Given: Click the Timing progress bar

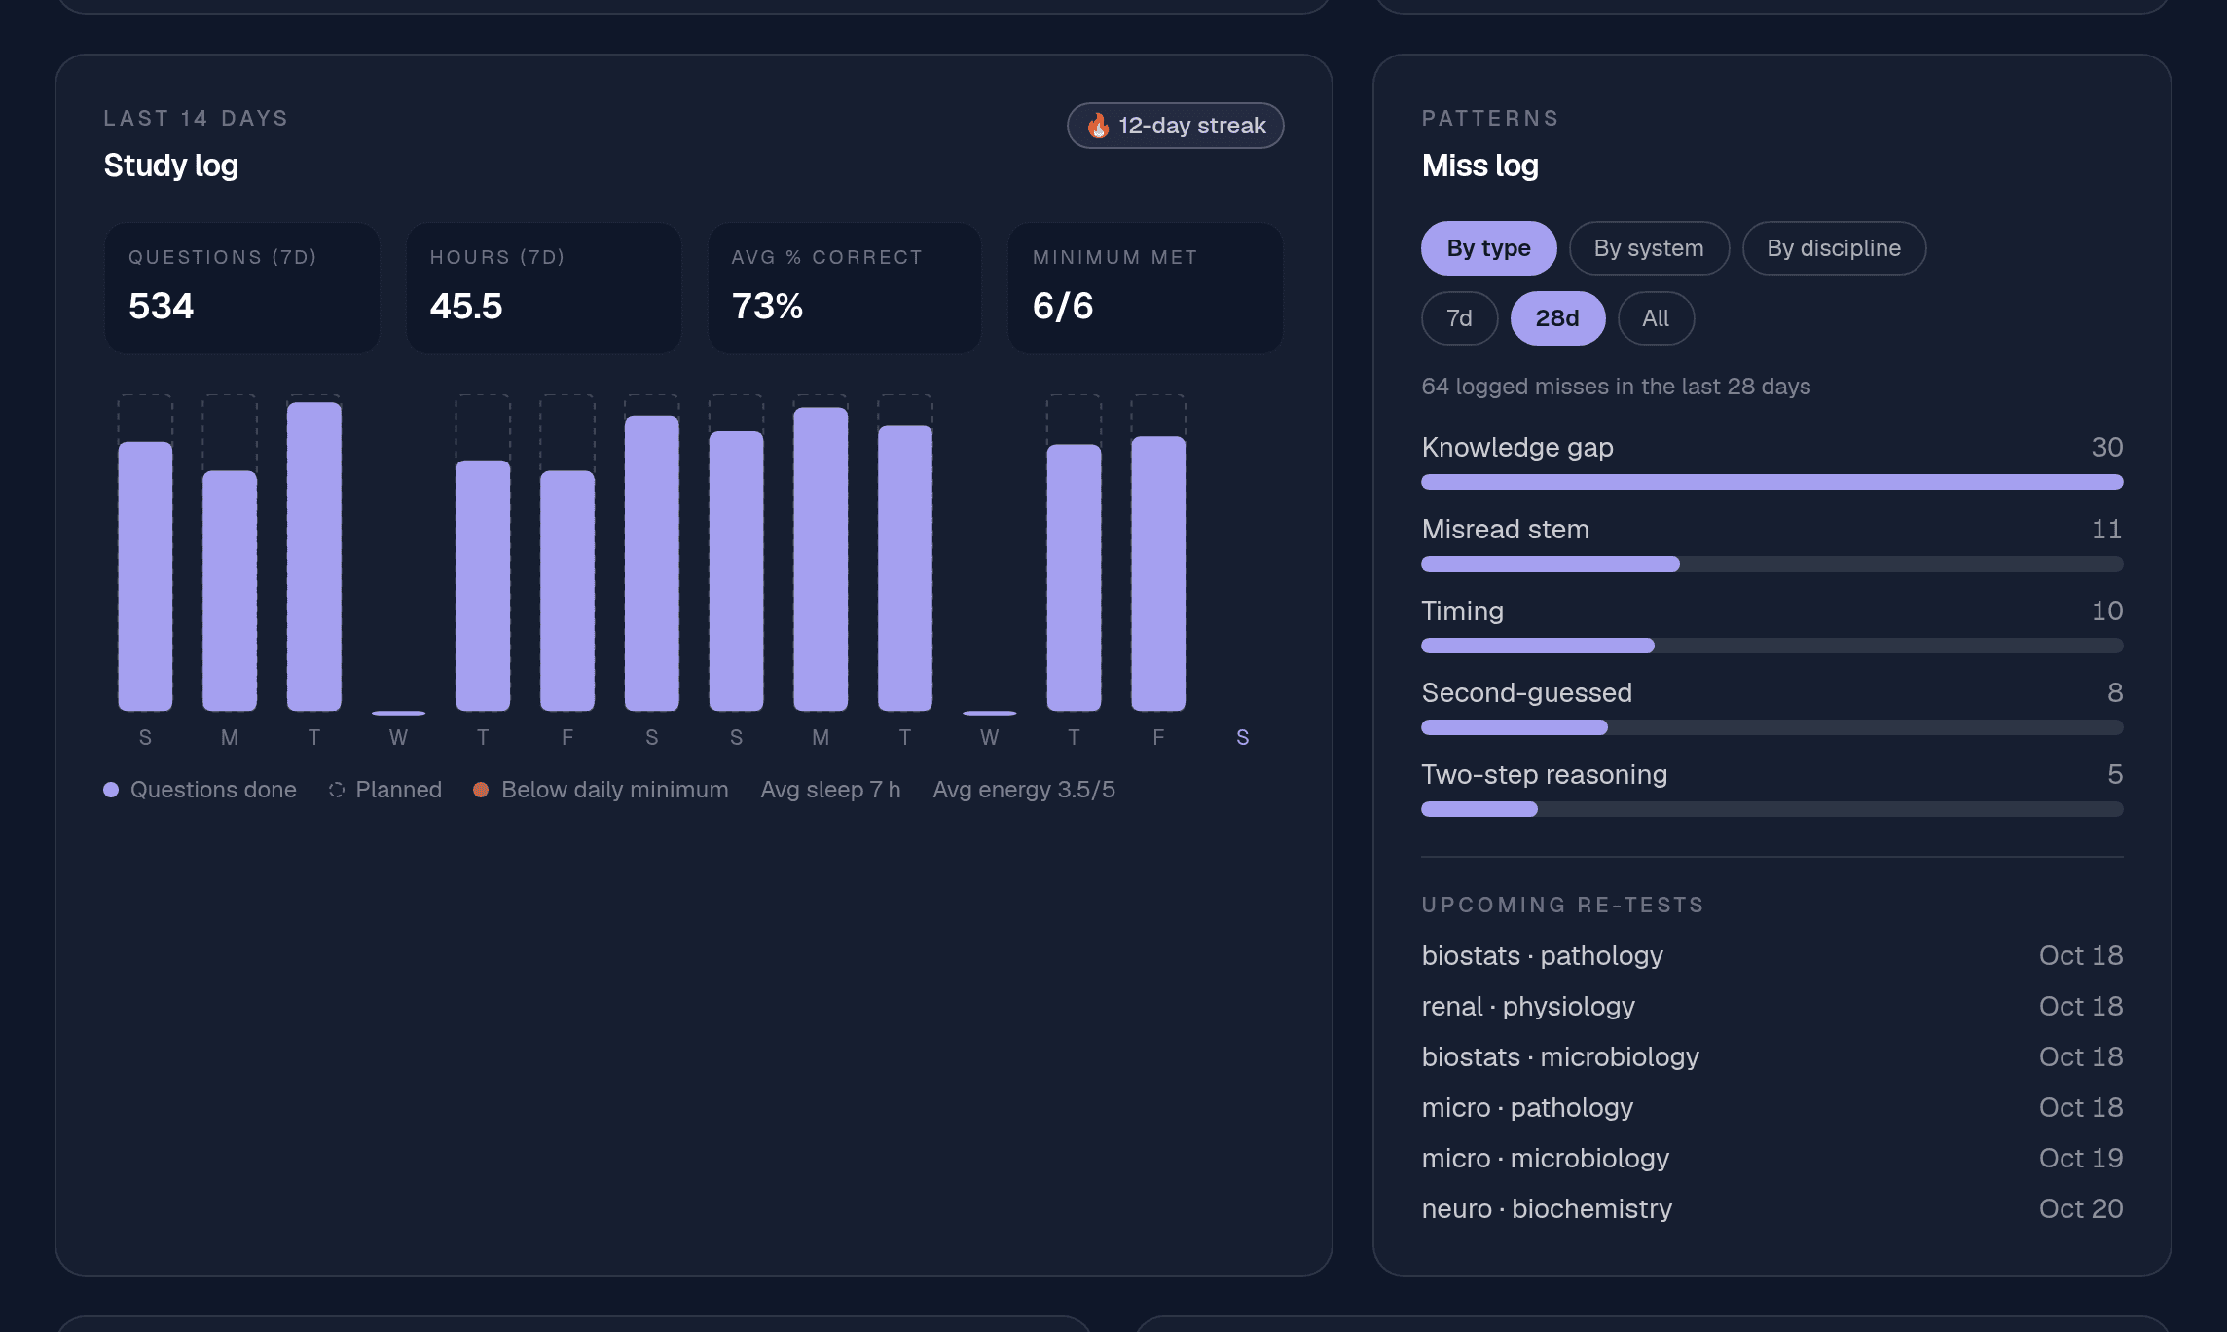Looking at the screenshot, I should pyautogui.click(x=1771, y=646).
